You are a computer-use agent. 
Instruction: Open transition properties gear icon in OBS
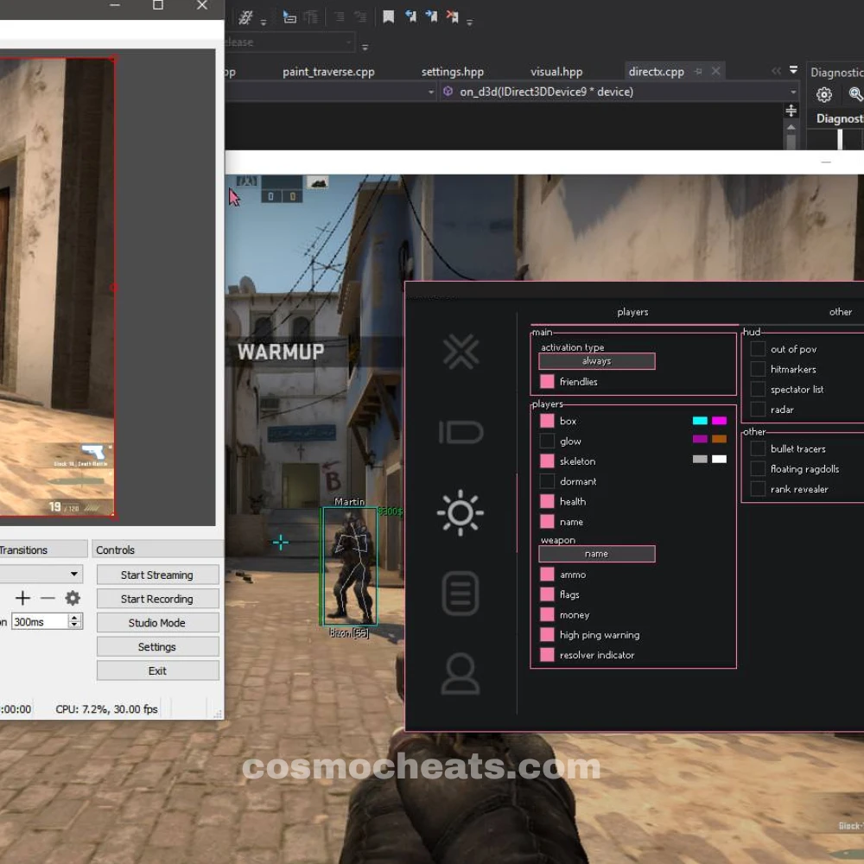[73, 598]
